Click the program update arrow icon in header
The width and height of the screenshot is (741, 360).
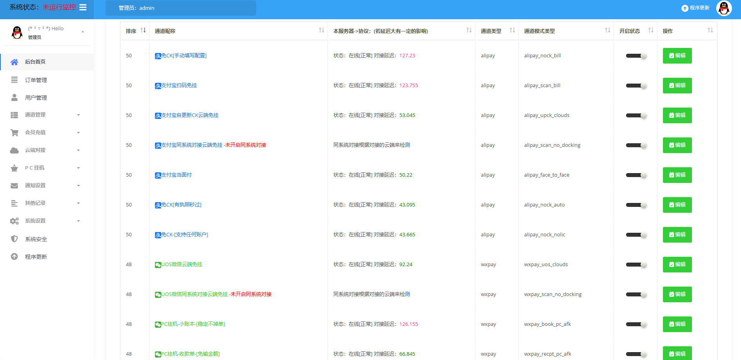[x=685, y=8]
